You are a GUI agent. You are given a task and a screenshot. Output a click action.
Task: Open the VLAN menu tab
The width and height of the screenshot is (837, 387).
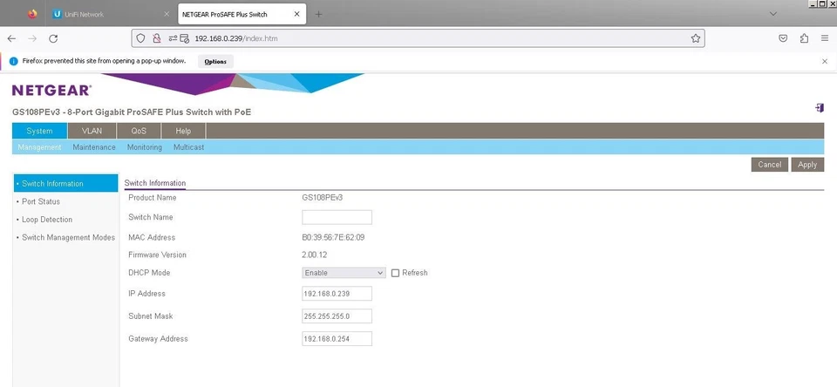point(92,131)
